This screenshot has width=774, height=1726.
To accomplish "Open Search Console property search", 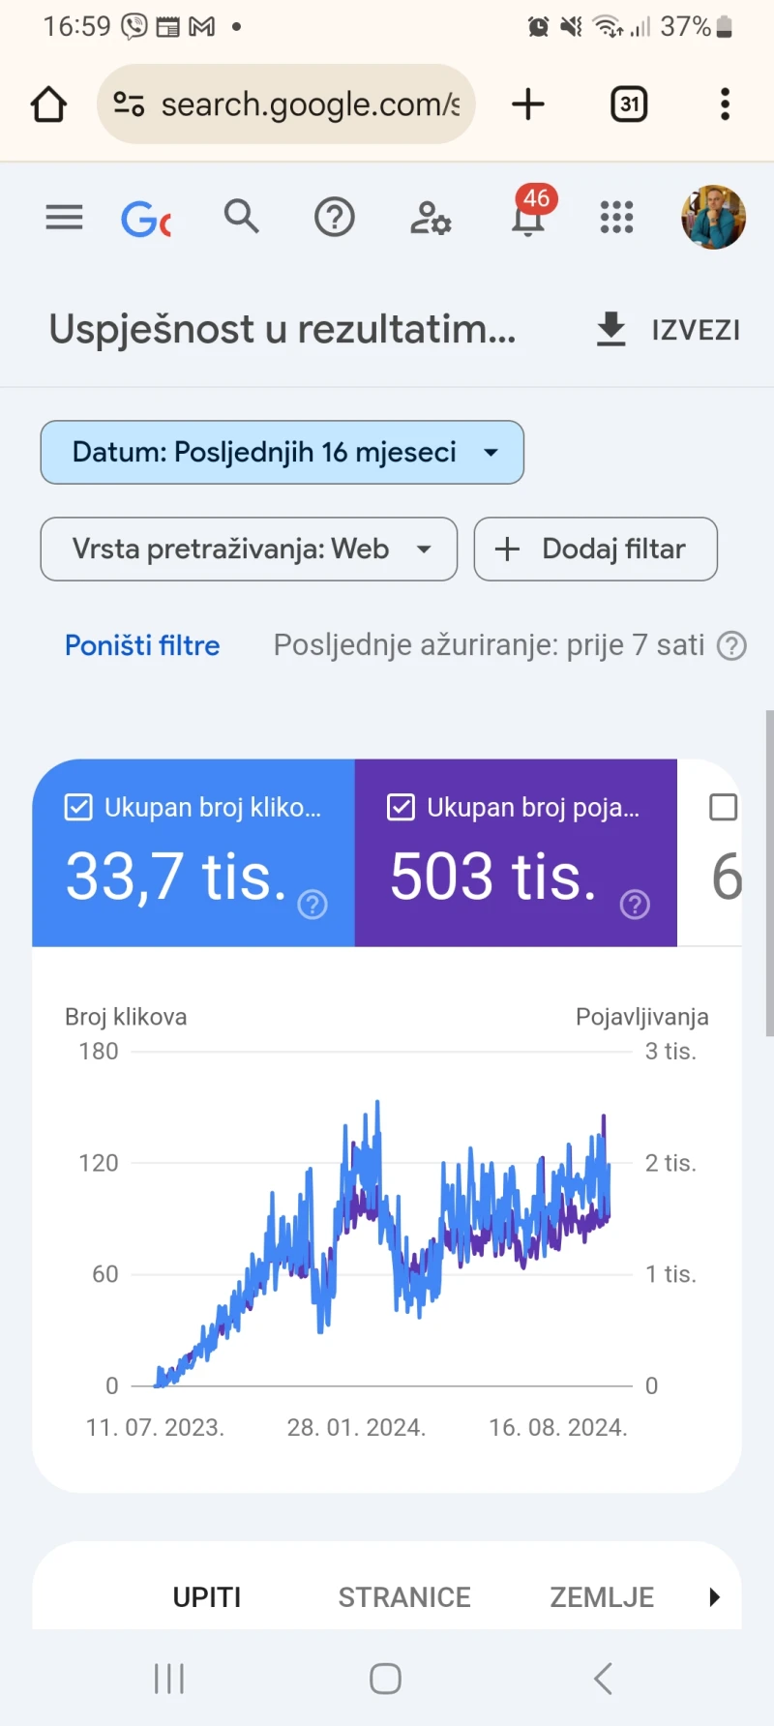I will [241, 217].
